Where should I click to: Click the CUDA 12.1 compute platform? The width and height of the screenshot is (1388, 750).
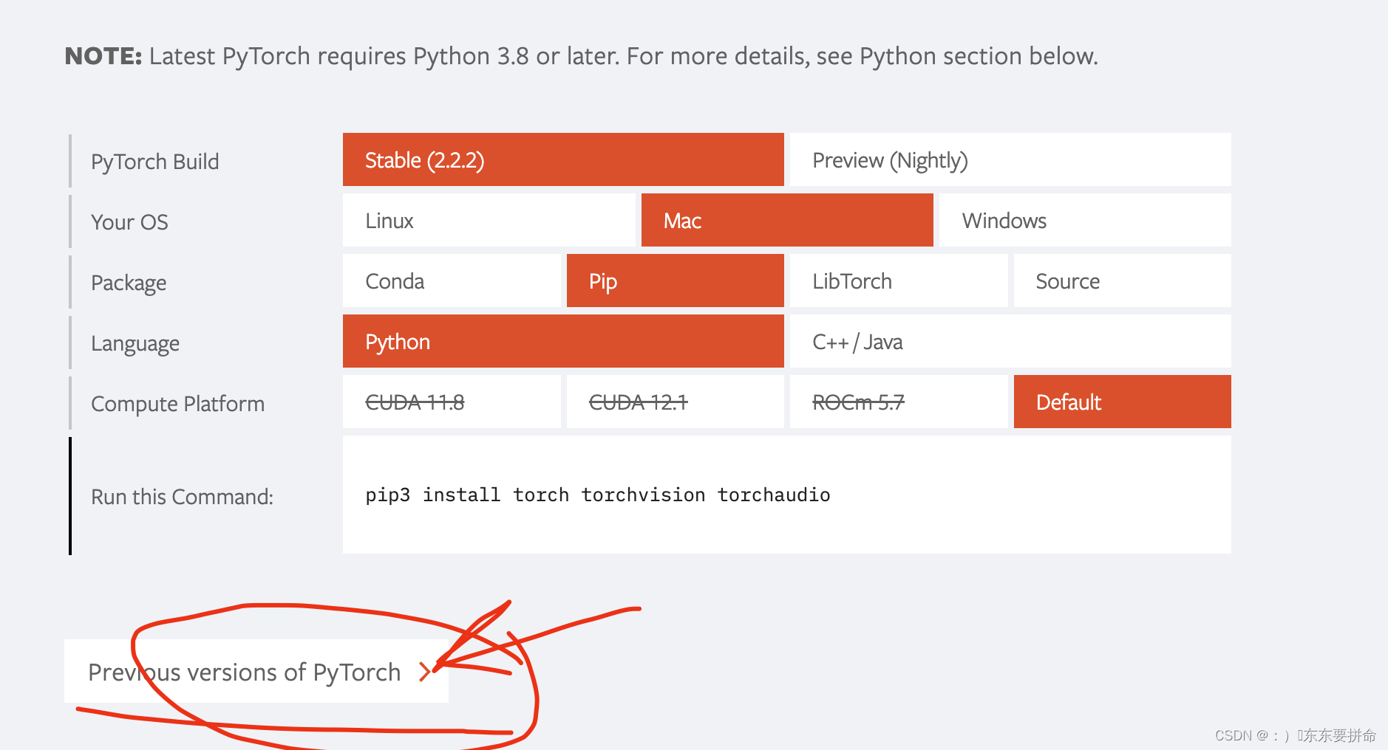click(x=676, y=402)
